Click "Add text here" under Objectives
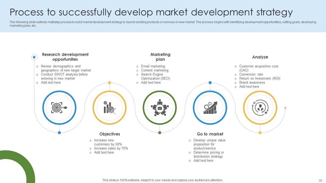Viewport: 326px width, 183px height. [104, 152]
